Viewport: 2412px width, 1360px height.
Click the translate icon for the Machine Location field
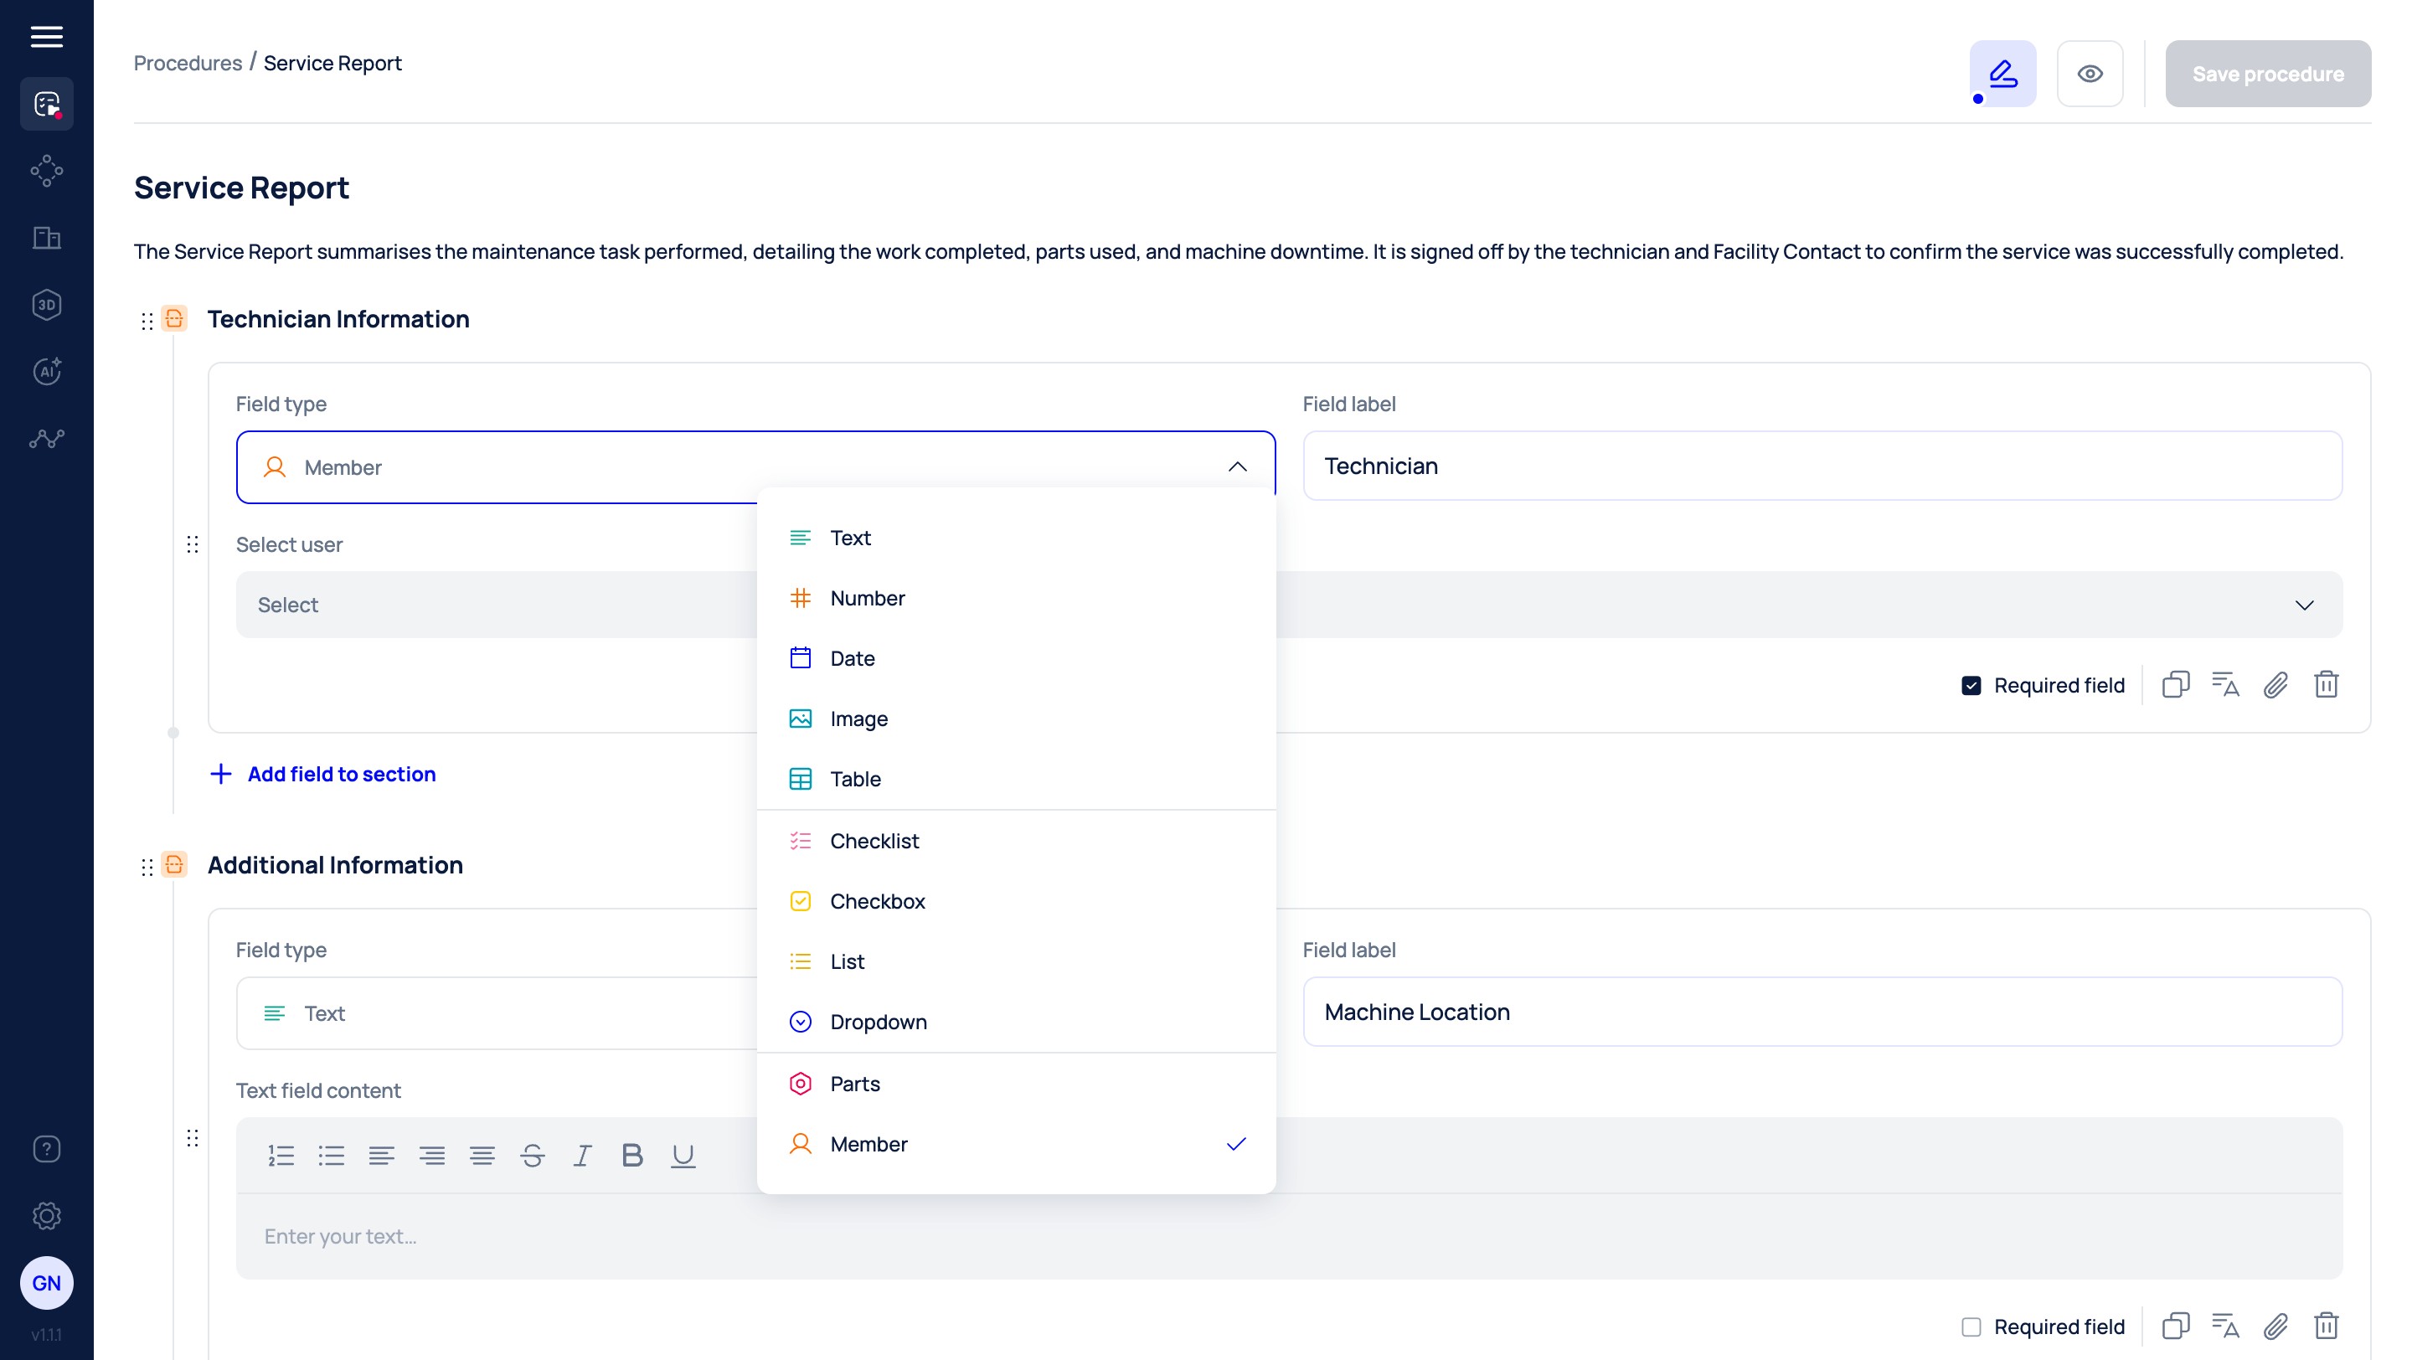[x=2224, y=1326]
